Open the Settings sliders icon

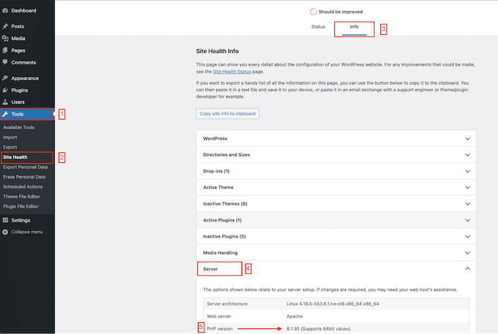coord(5,220)
